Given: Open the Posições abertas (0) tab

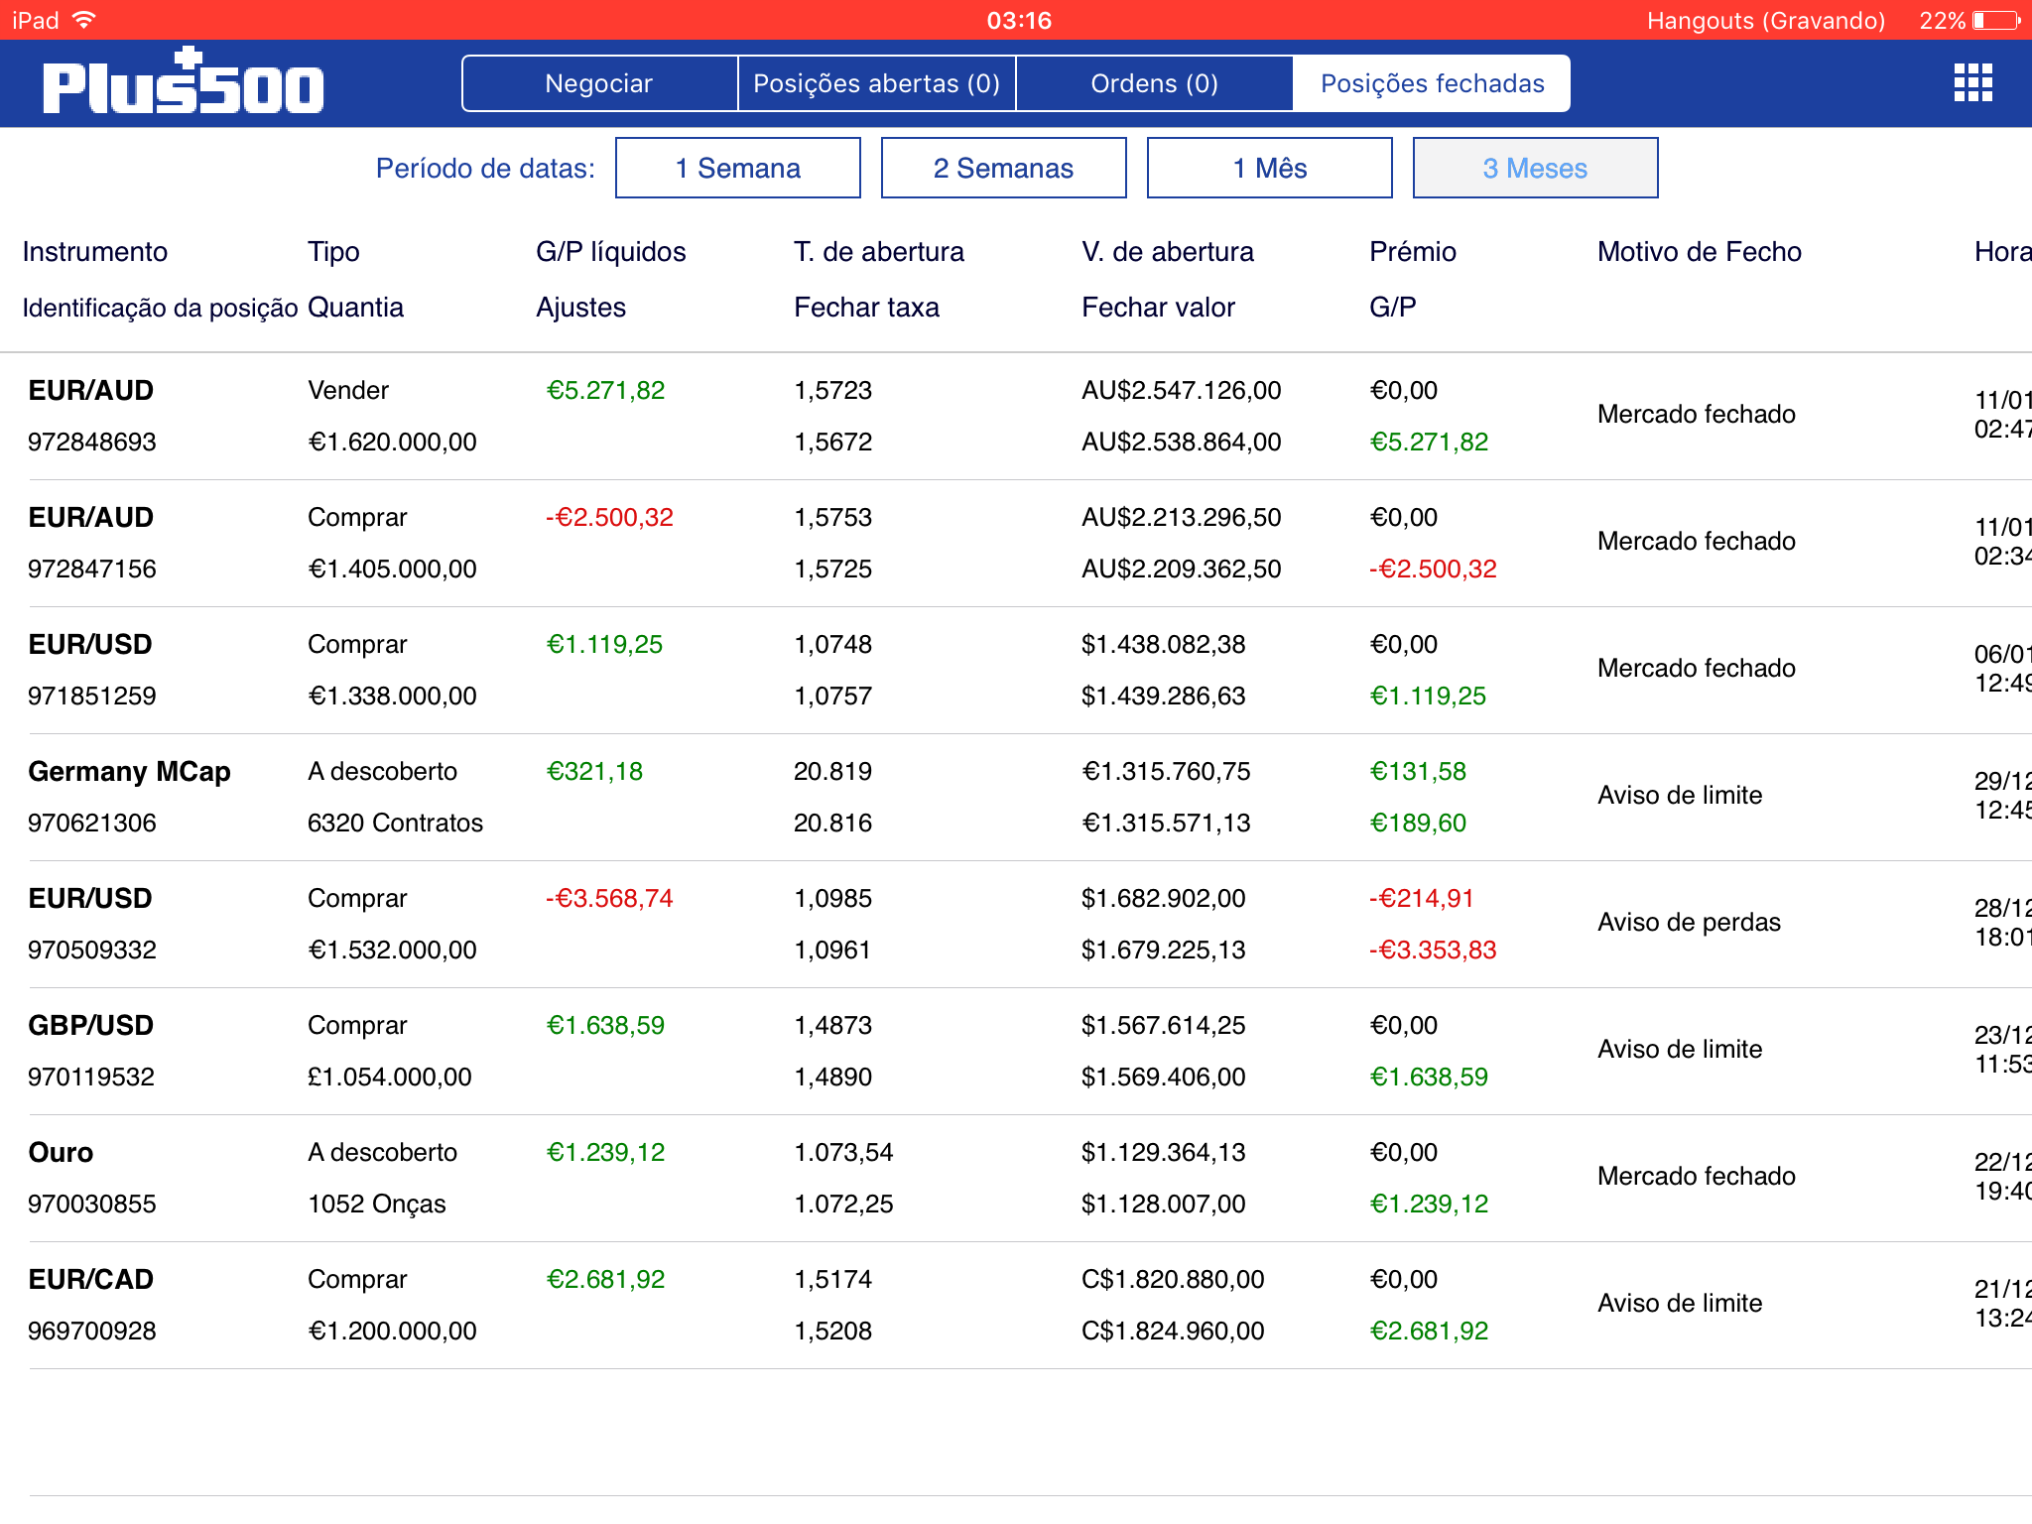Looking at the screenshot, I should tap(876, 83).
